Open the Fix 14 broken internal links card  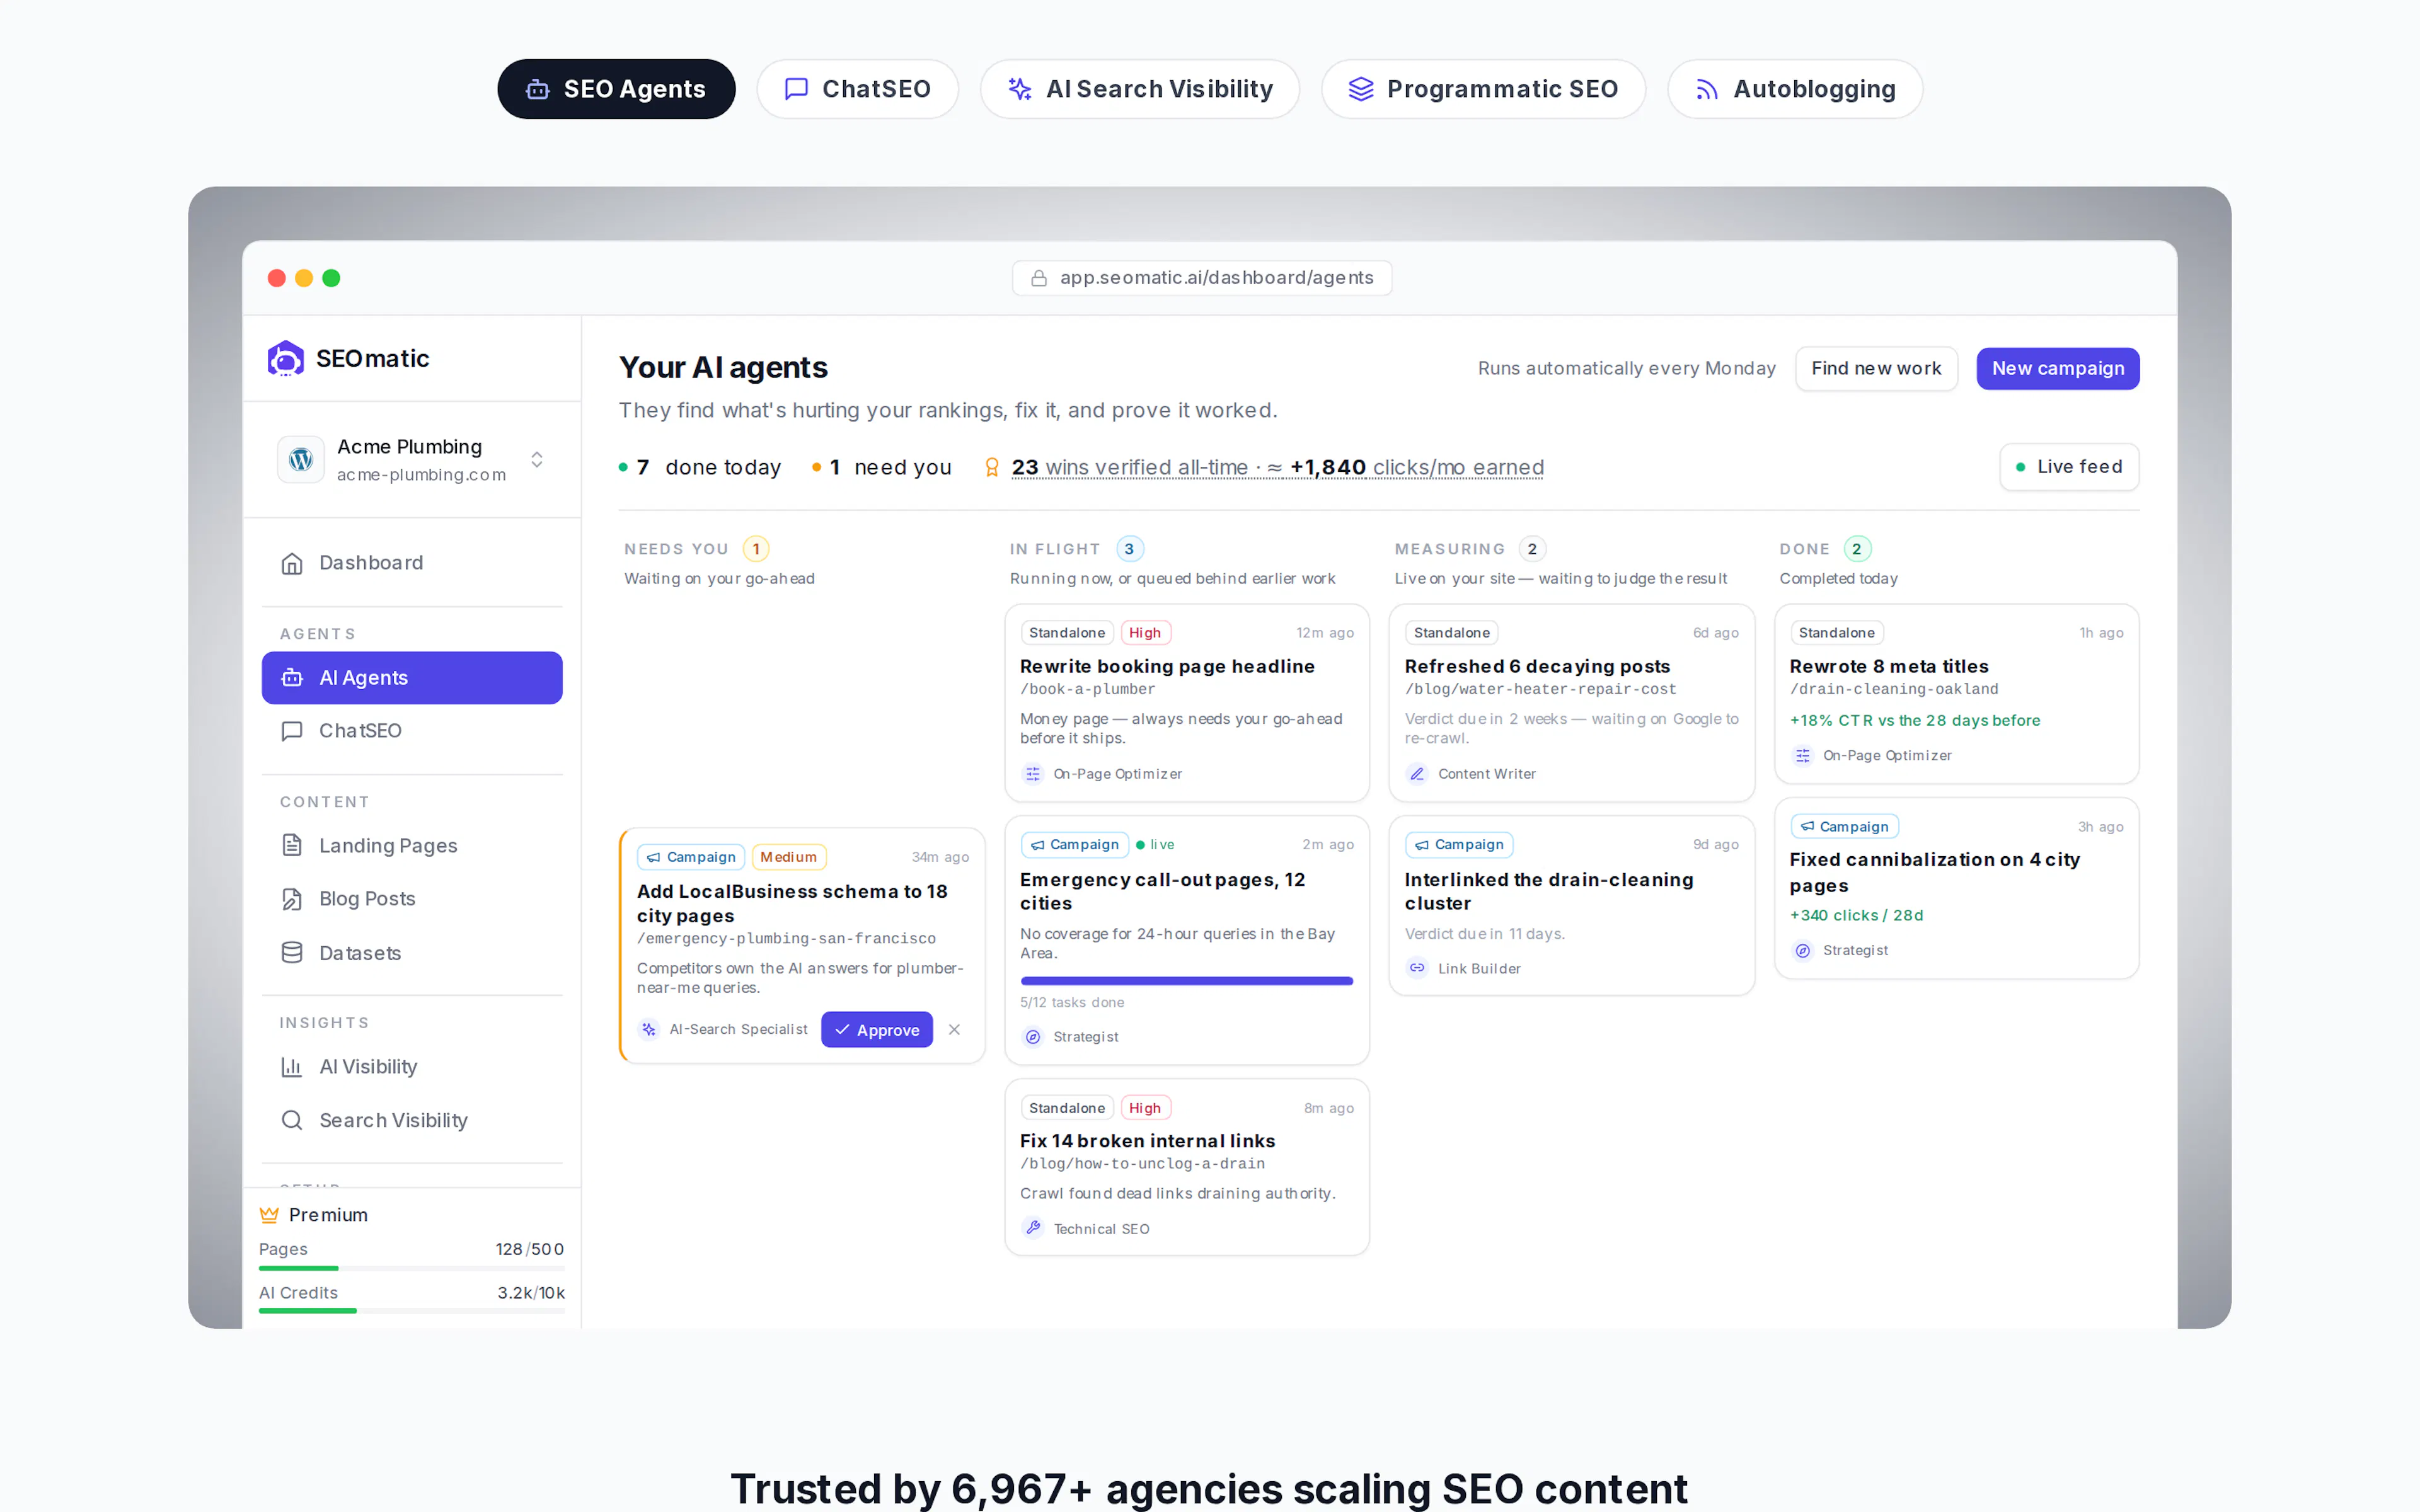click(1186, 1167)
